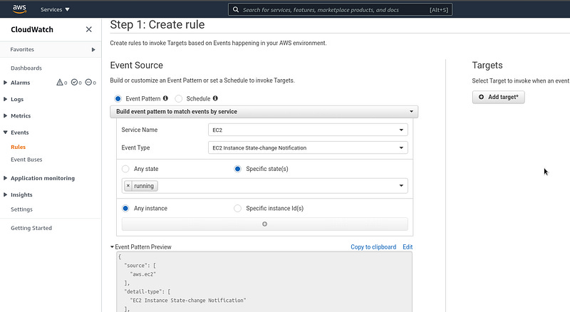Image resolution: width=570 pixels, height=312 pixels.
Task: Click the Edit pattern link
Action: (408, 247)
